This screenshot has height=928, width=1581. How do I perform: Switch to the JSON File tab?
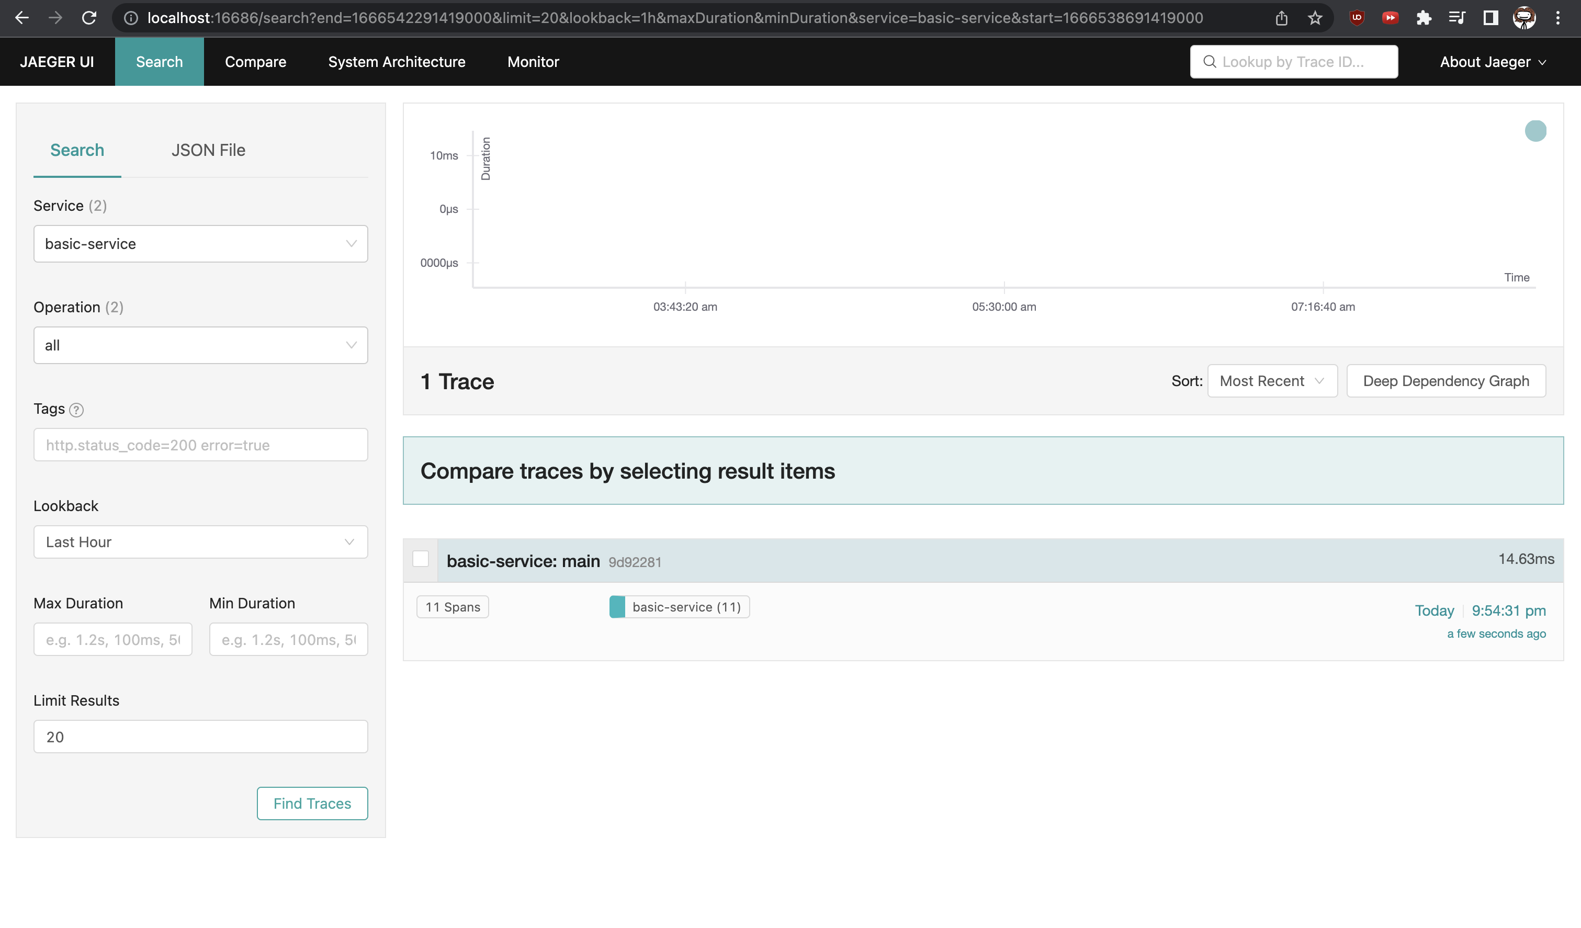pyautogui.click(x=208, y=150)
